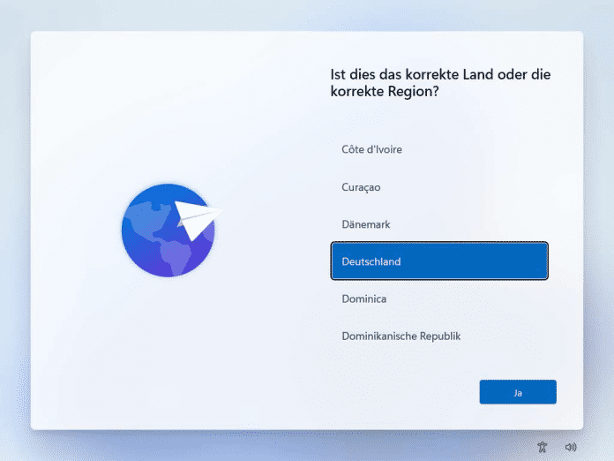Select Dominica from the country list
This screenshot has height=461, width=614.
pos(363,299)
